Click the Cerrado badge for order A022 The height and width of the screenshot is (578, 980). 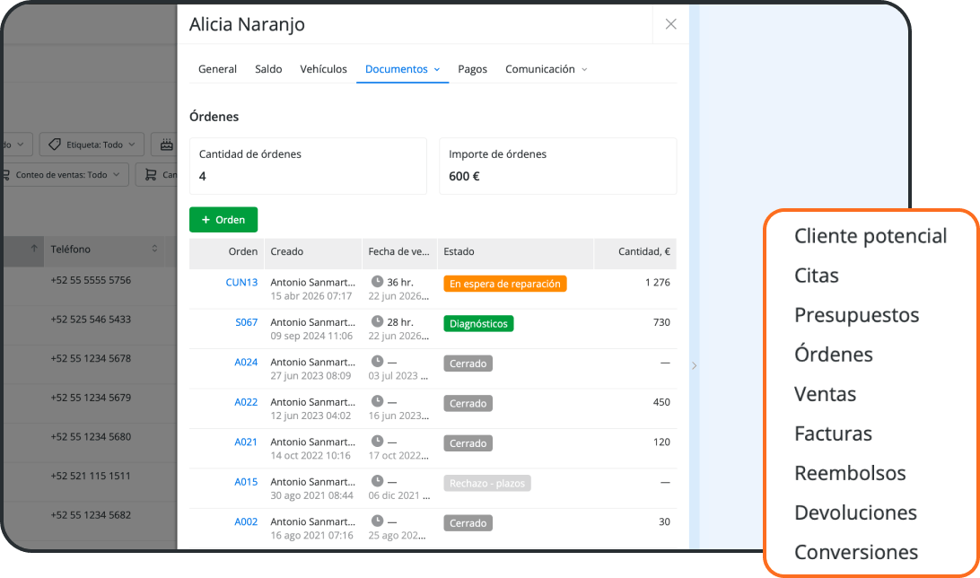coord(468,404)
